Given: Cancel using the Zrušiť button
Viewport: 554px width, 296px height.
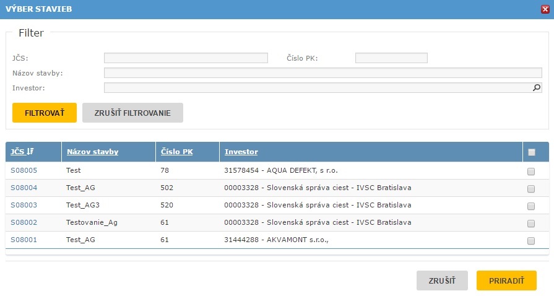Looking at the screenshot, I should pos(442,281).
